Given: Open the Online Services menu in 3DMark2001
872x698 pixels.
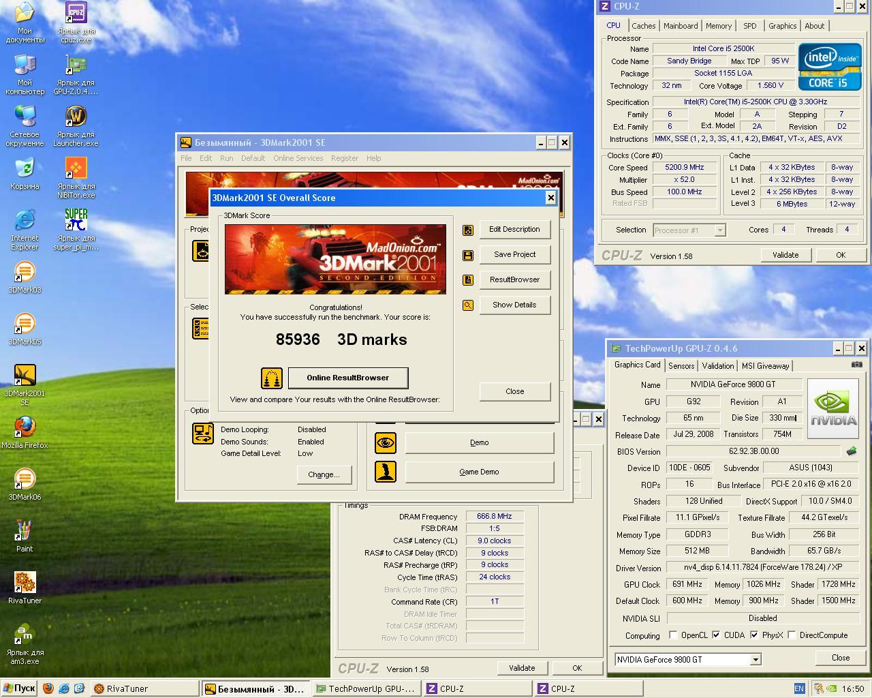Looking at the screenshot, I should click(298, 158).
